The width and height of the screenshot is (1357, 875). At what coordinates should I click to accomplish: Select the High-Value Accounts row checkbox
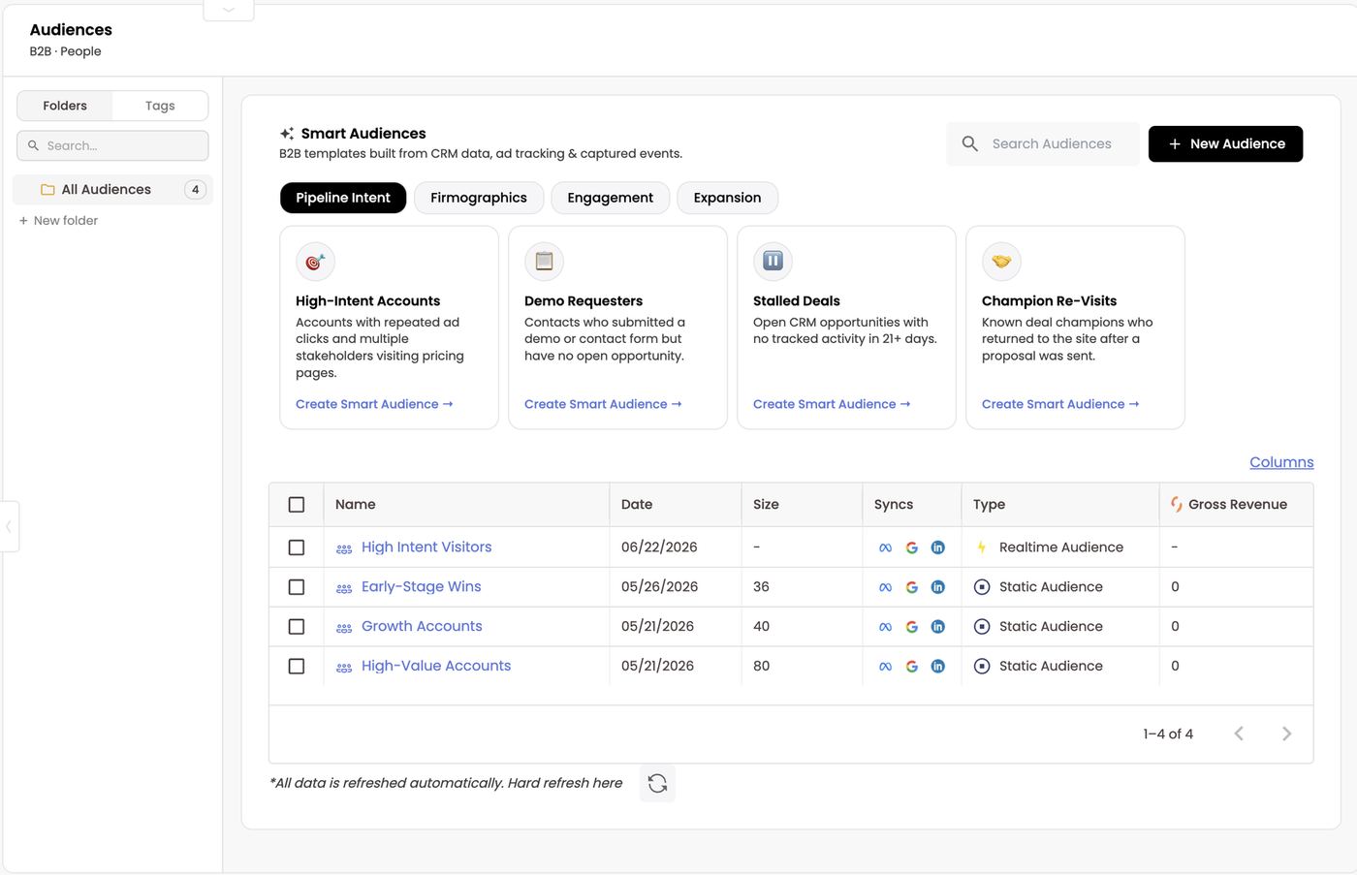click(297, 667)
